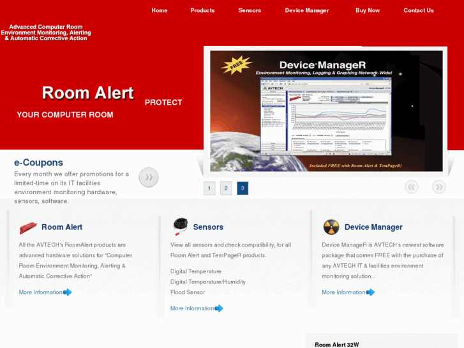The image size is (464, 348).
Task: Select Flood Sensor entry
Action: coord(188,292)
